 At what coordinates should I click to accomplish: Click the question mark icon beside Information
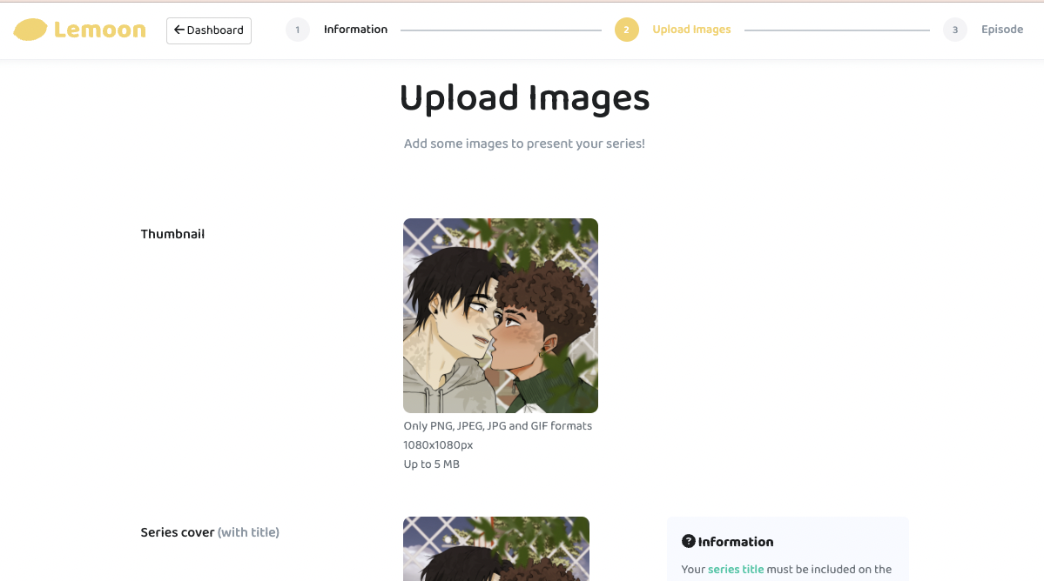click(688, 542)
